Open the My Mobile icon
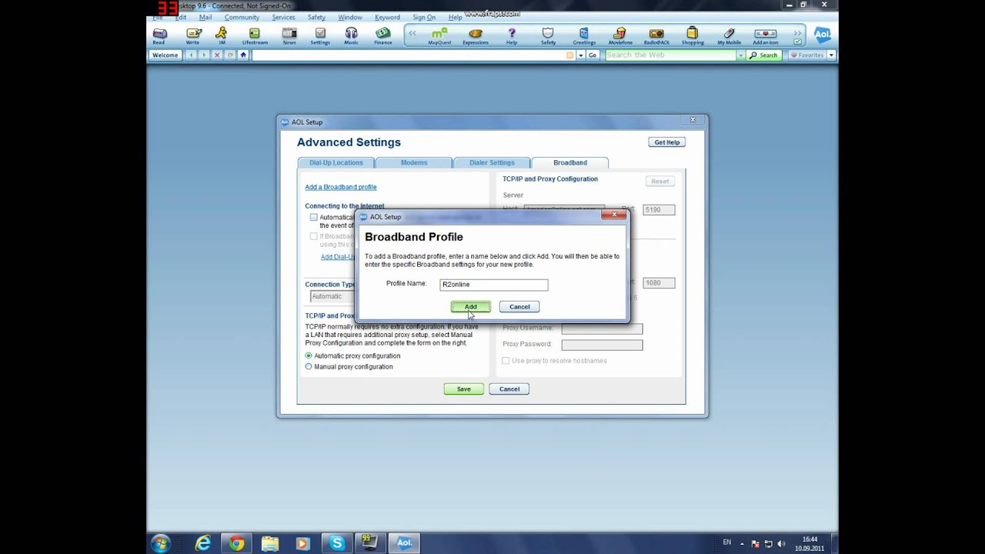Image resolution: width=985 pixels, height=554 pixels. (x=729, y=36)
